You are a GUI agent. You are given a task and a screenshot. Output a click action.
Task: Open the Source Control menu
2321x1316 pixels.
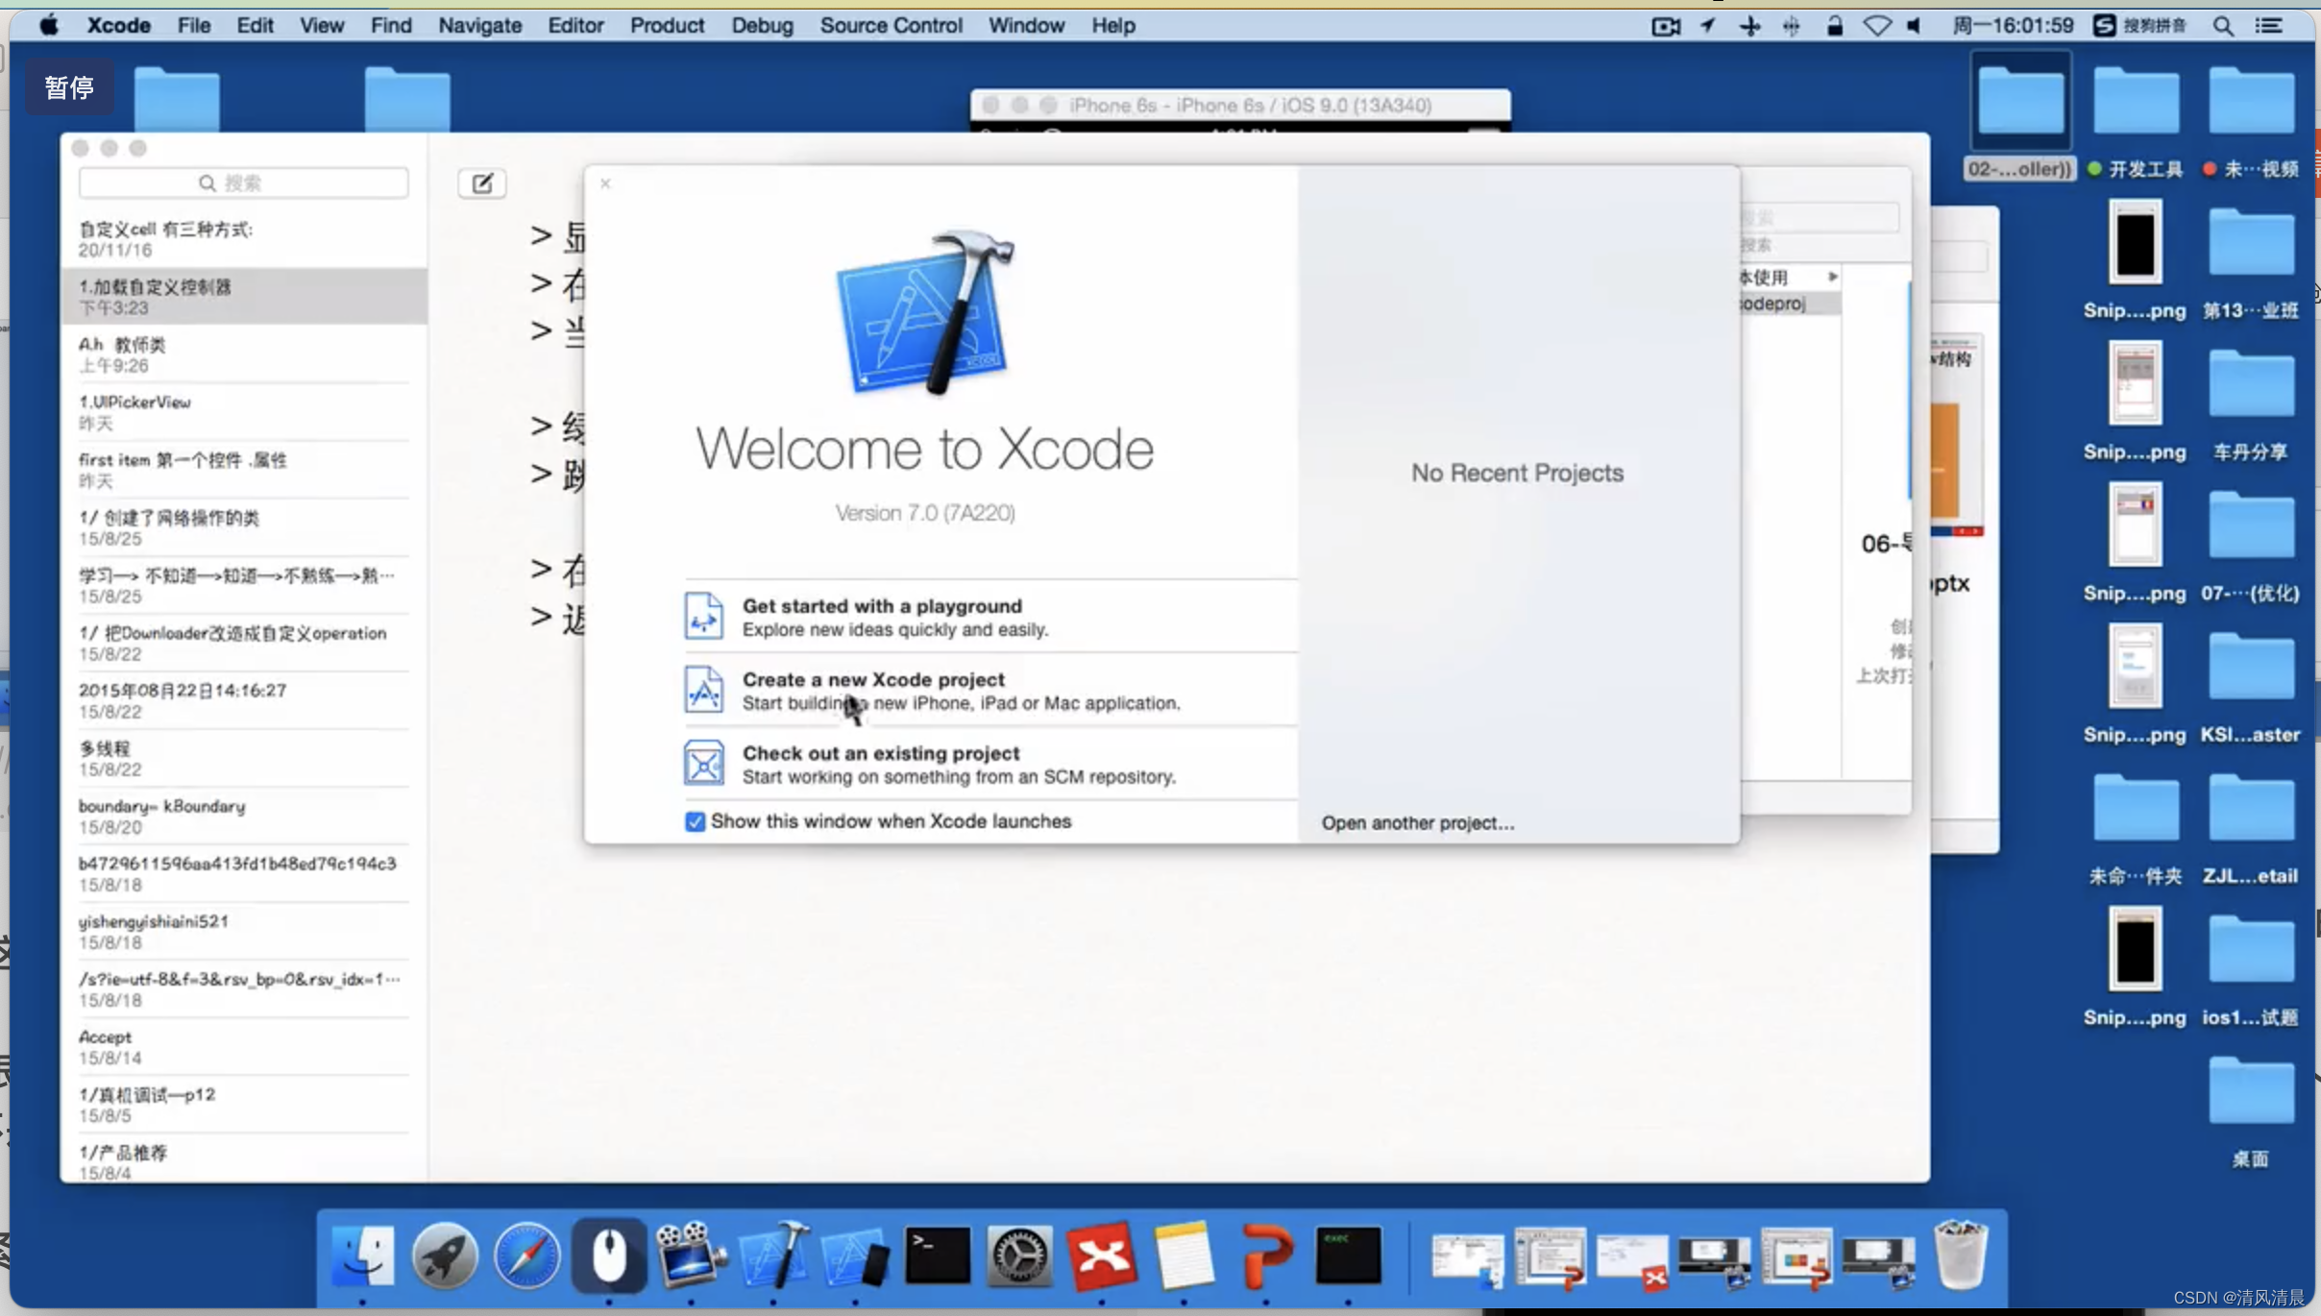[x=891, y=26]
